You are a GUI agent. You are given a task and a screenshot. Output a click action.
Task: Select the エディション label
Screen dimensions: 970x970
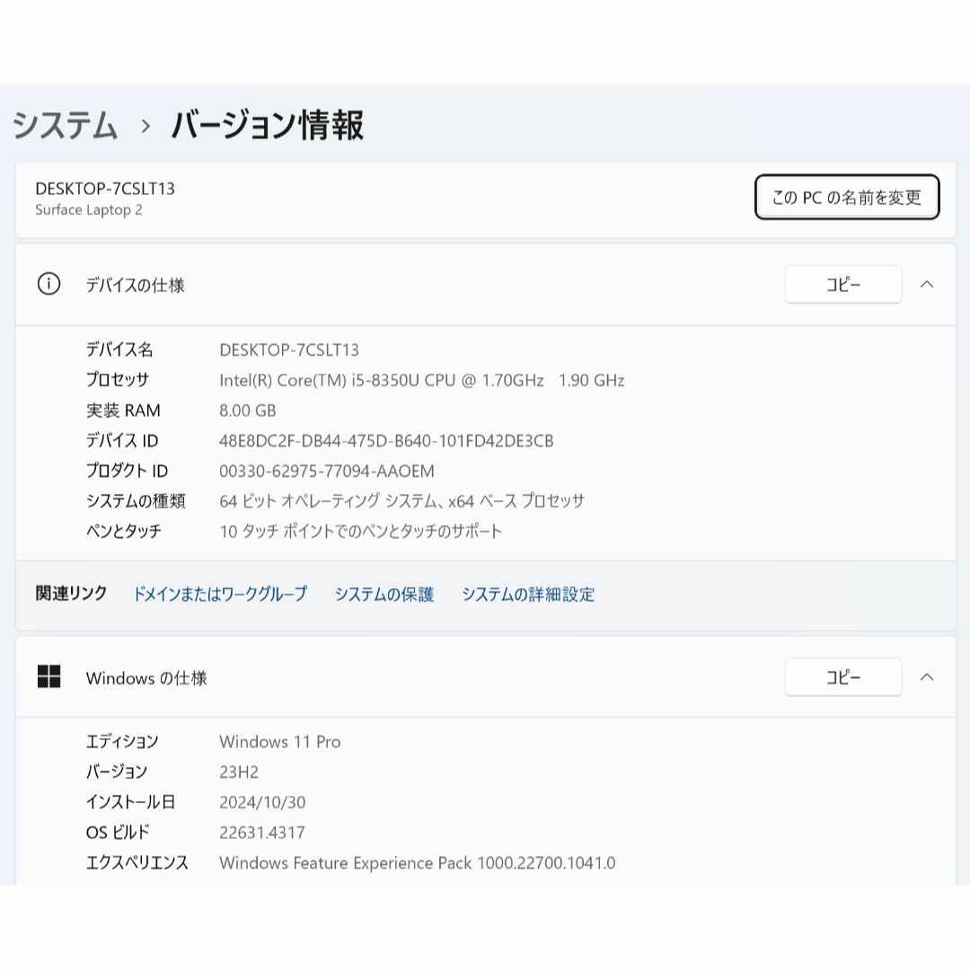point(122,741)
